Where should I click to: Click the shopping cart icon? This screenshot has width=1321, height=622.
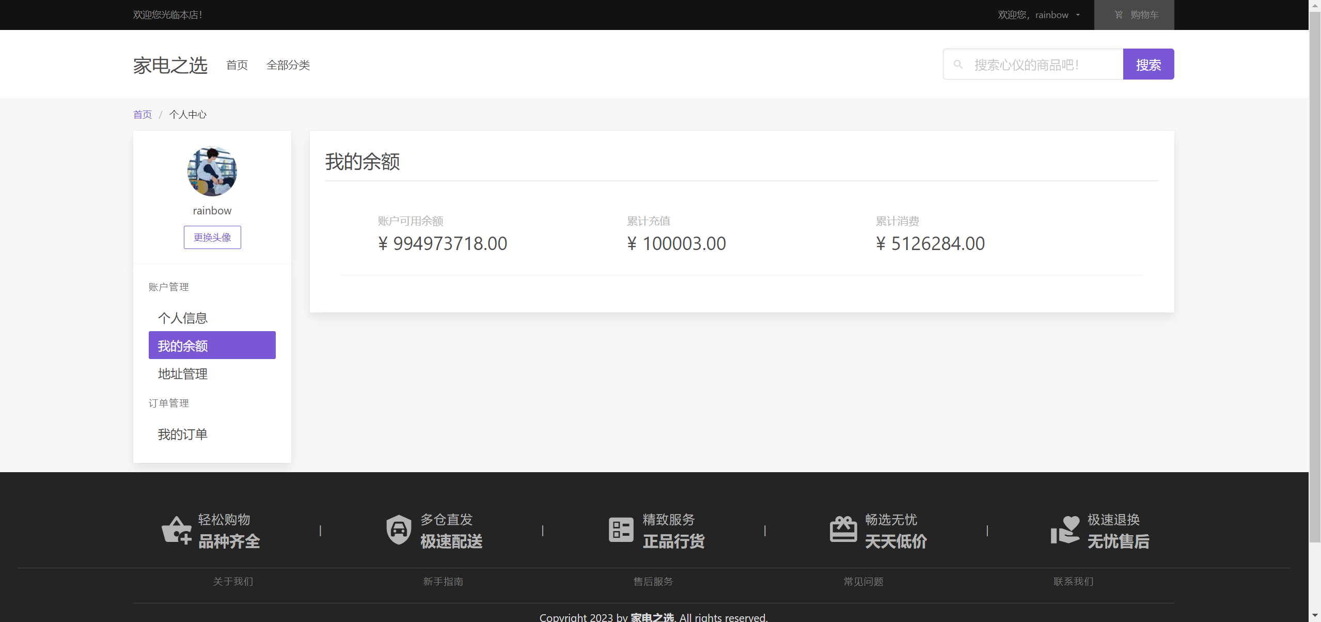pos(1119,15)
